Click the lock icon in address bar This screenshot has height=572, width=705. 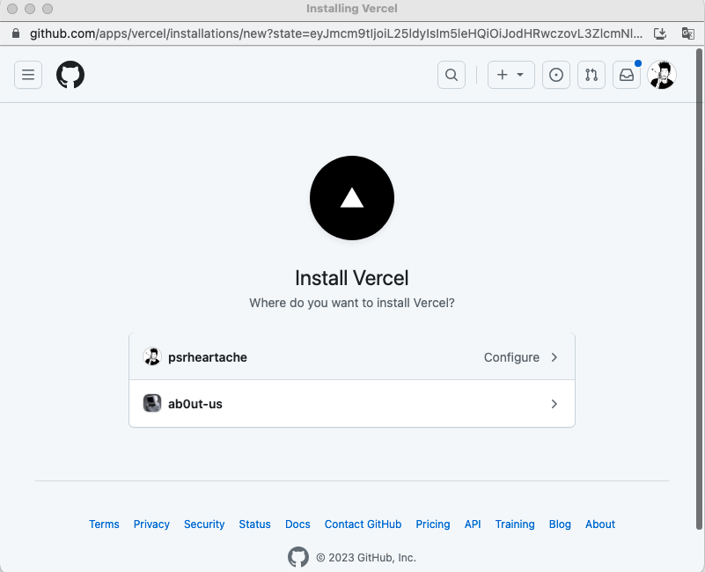click(x=16, y=33)
